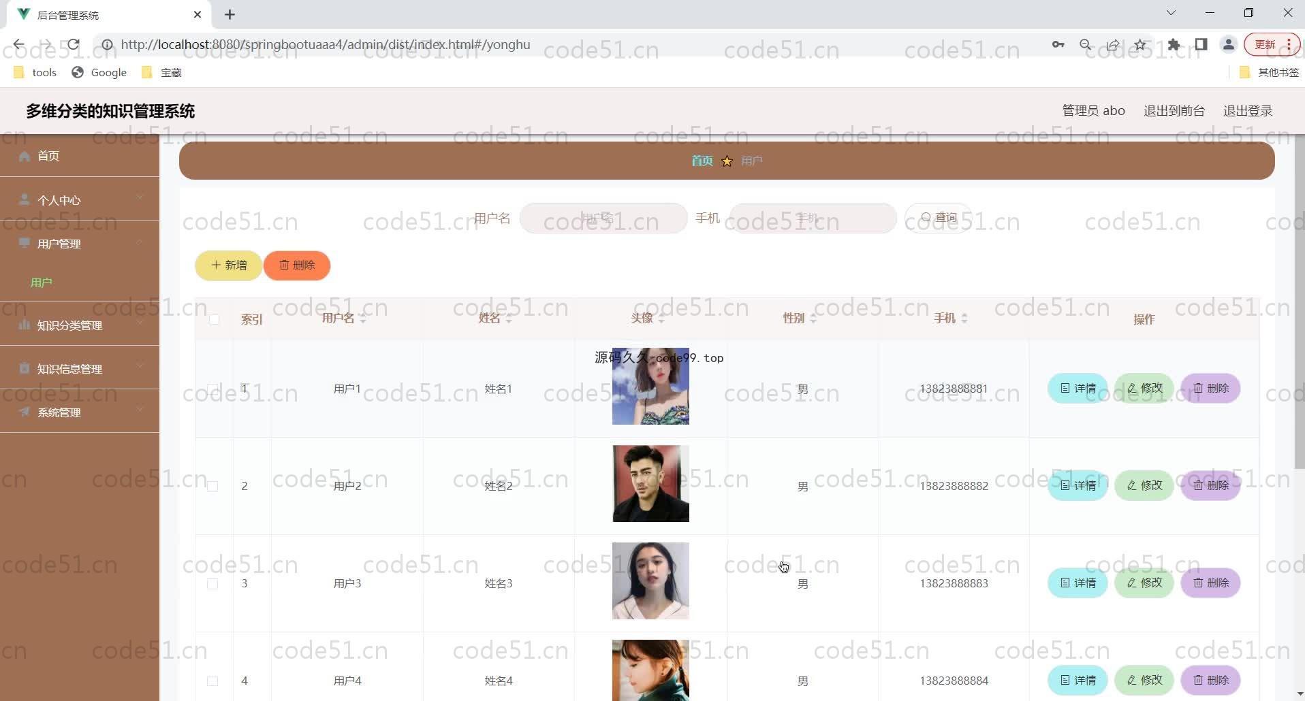Screen dimensions: 1305x701
Task: Click the 查询 search button
Action: coord(939,218)
